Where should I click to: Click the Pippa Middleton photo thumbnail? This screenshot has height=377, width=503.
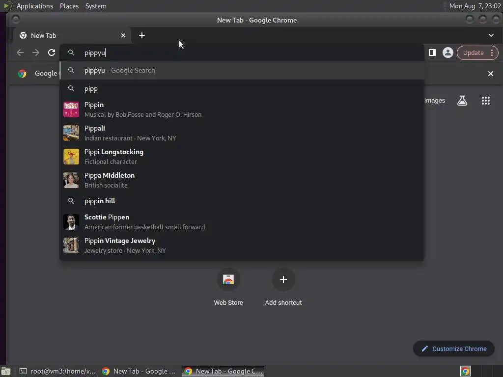coord(71,180)
